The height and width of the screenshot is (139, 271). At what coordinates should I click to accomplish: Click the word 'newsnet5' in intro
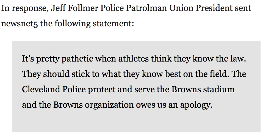20,23
